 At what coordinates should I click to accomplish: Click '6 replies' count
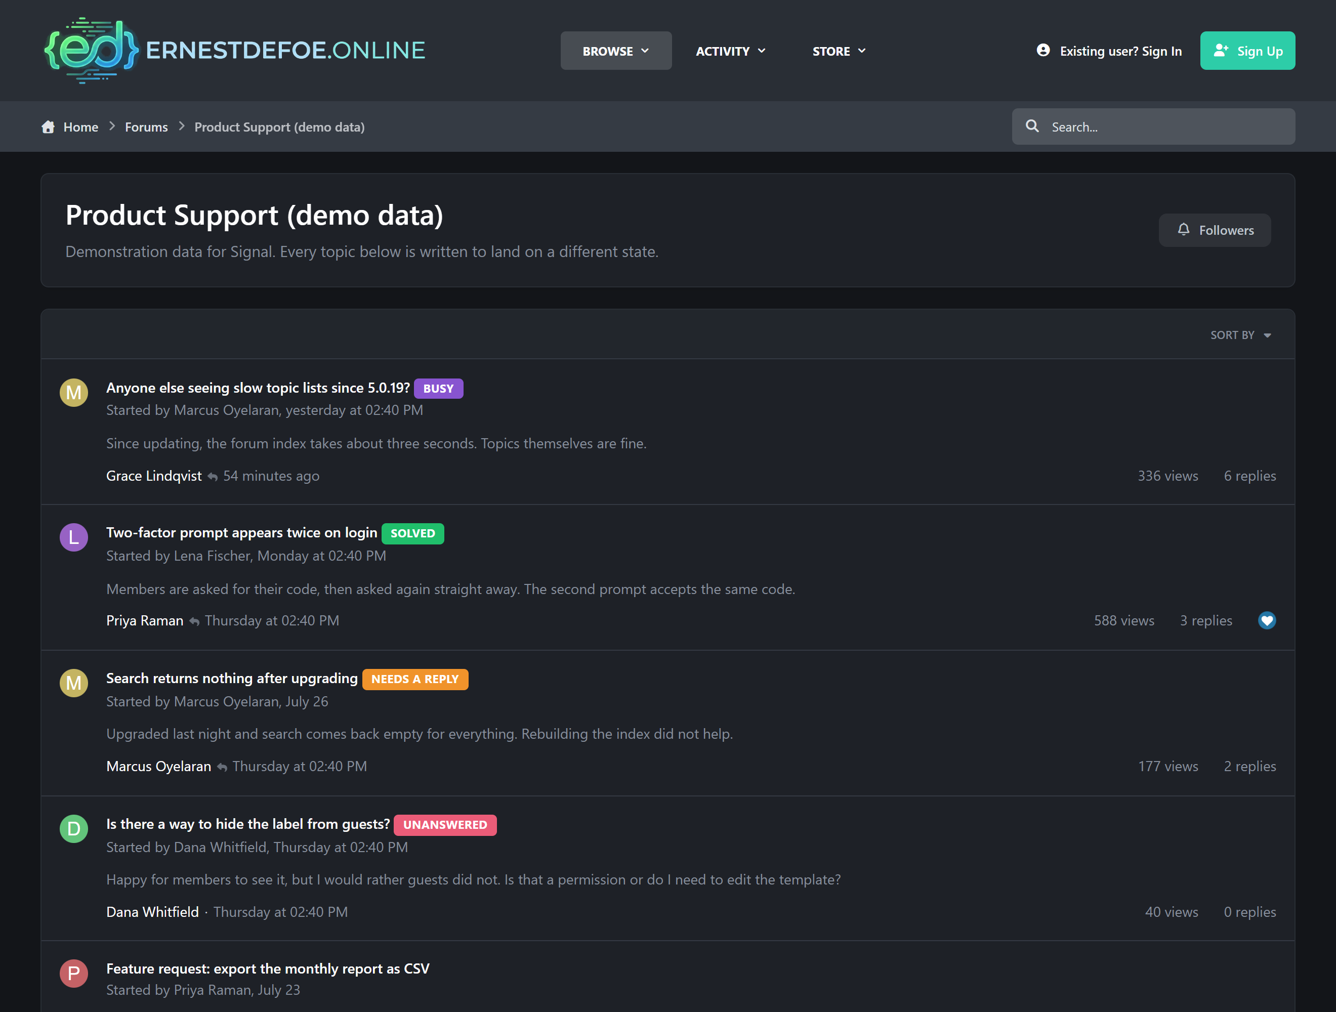click(1249, 476)
